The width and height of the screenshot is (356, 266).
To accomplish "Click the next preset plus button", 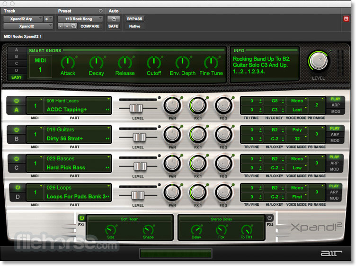I will coord(67,26).
